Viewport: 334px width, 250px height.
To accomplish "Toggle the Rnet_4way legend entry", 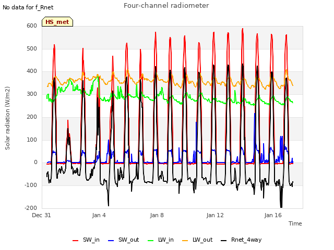I will click(241, 240).
